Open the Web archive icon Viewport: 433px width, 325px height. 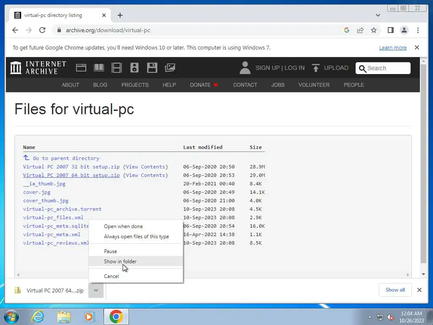81,68
